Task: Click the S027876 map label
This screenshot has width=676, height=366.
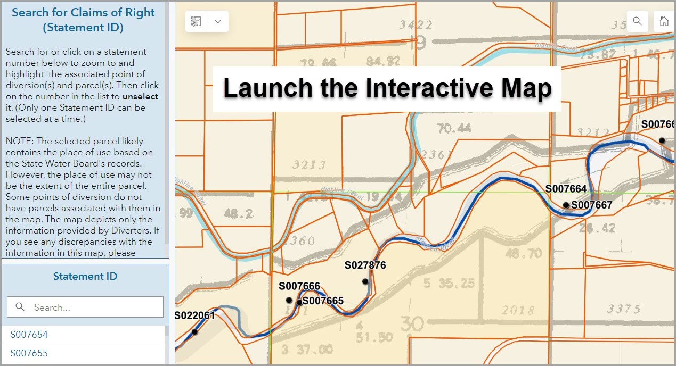Action: tap(365, 265)
